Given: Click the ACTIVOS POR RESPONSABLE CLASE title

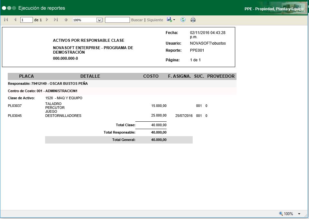Looking at the screenshot, I should [89, 40].
